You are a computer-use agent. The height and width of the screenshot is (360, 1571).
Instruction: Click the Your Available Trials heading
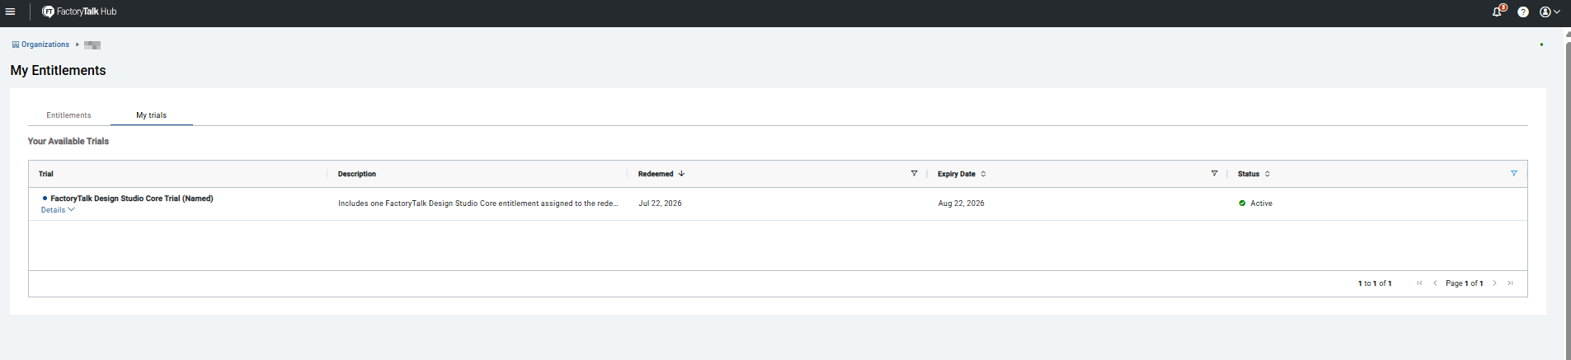[x=68, y=142]
